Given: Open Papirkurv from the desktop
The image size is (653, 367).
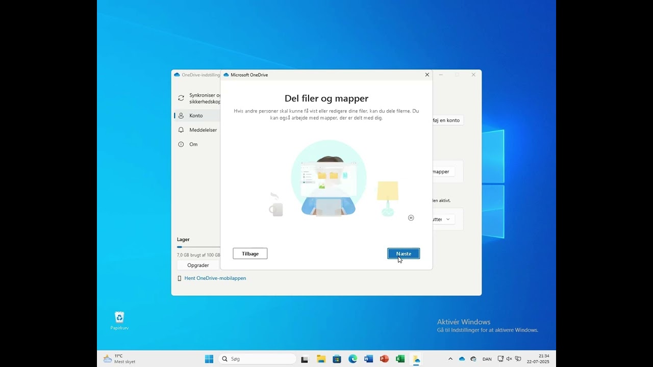Looking at the screenshot, I should pos(119,318).
